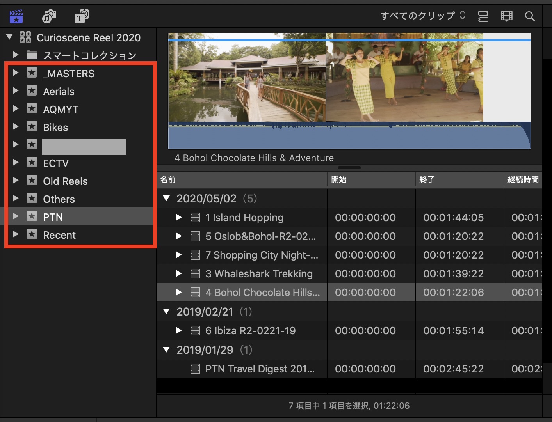Open the すべてのクリップ filter dropdown
Screen dimensions: 552x422
click(422, 16)
